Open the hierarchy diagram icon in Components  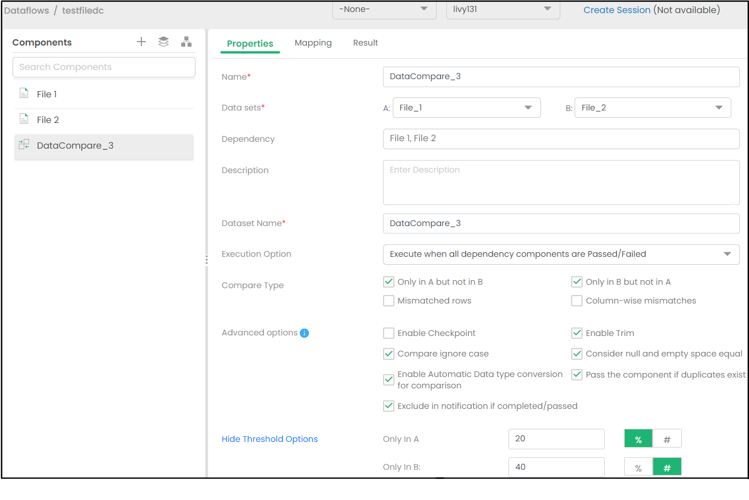[x=186, y=42]
